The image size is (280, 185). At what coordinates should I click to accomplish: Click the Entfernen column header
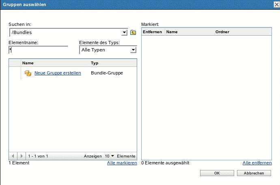coord(152,32)
